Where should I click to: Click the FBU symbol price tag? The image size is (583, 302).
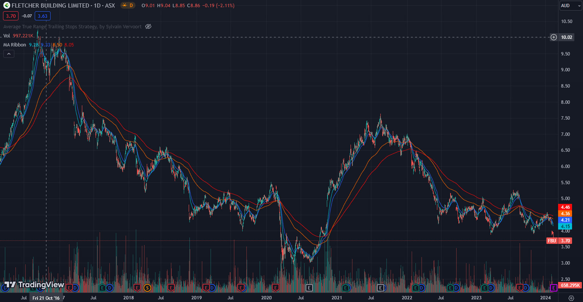pyautogui.click(x=552, y=240)
